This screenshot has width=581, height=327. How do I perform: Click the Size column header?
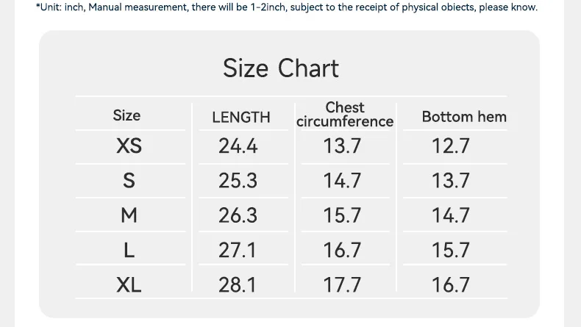point(126,115)
